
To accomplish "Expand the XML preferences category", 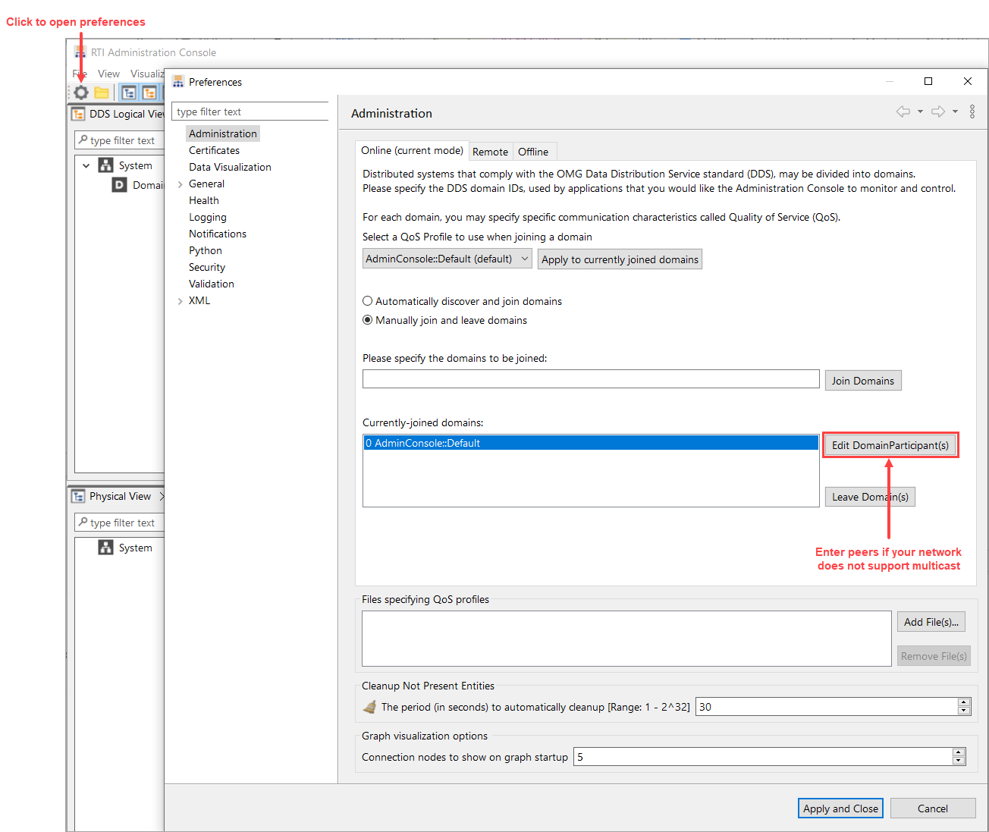I will click(x=180, y=301).
